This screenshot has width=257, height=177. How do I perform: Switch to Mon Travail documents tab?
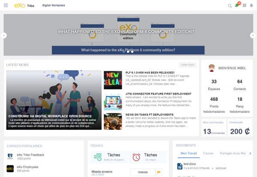click(x=188, y=153)
